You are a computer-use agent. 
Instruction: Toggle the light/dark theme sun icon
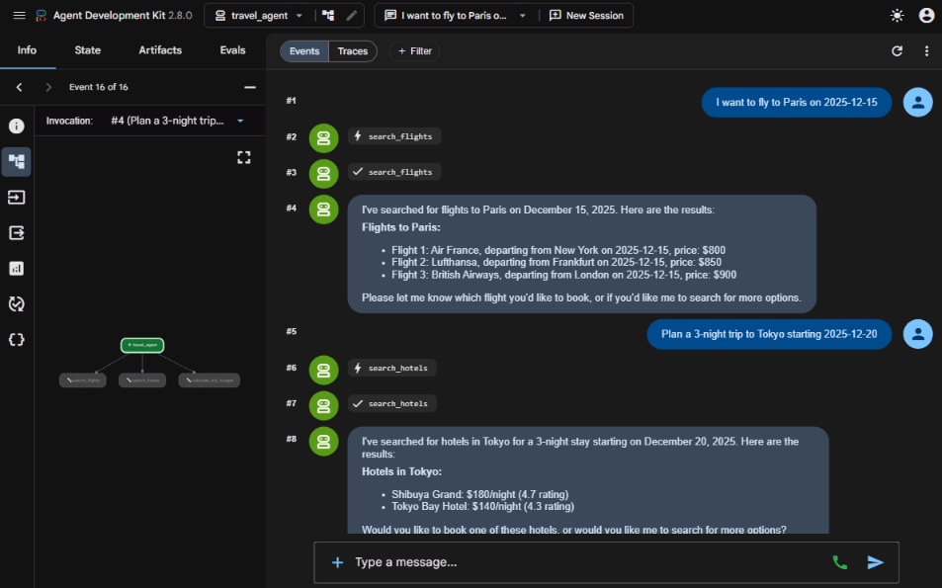897,16
